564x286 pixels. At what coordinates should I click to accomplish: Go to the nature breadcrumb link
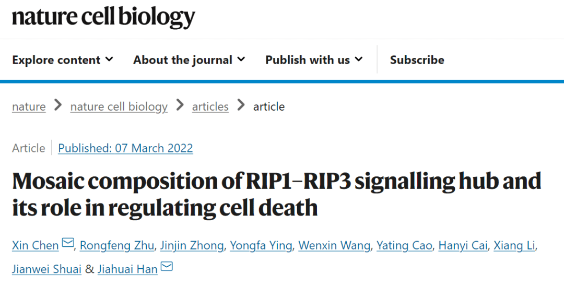point(29,106)
